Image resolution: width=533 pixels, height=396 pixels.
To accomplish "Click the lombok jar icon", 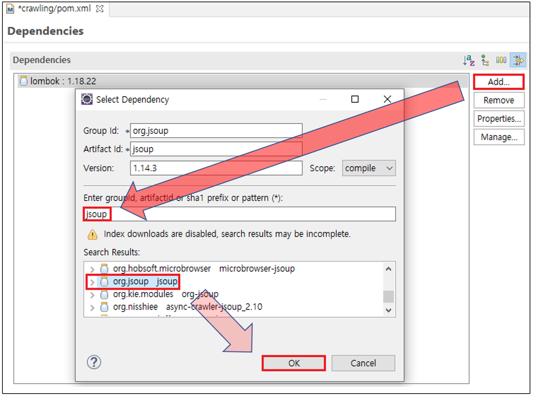I will click(23, 81).
